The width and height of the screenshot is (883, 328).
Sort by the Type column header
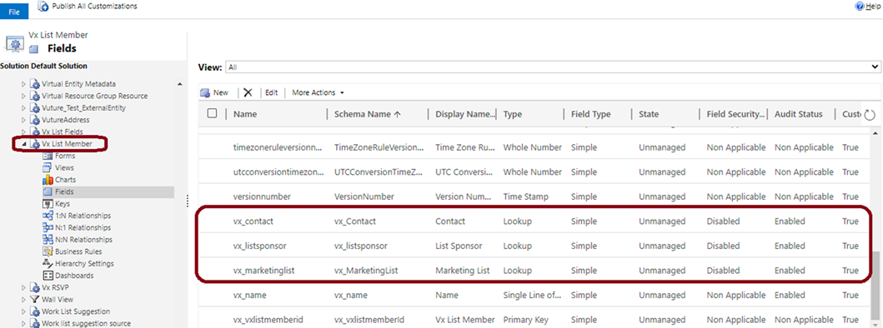click(x=513, y=114)
